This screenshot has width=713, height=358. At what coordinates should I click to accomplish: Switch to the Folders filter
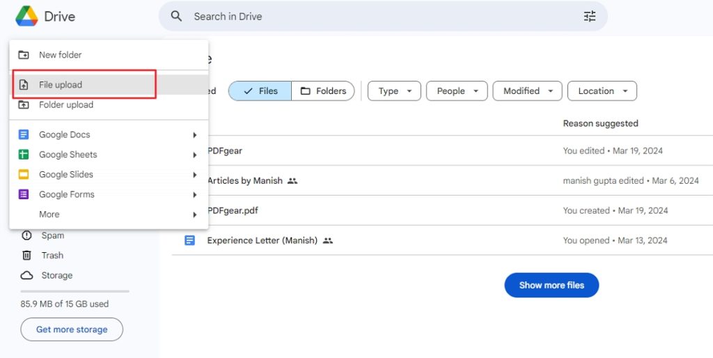point(323,91)
